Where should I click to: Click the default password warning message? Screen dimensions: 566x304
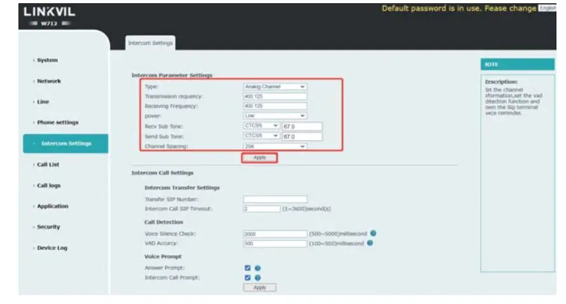coord(459,8)
